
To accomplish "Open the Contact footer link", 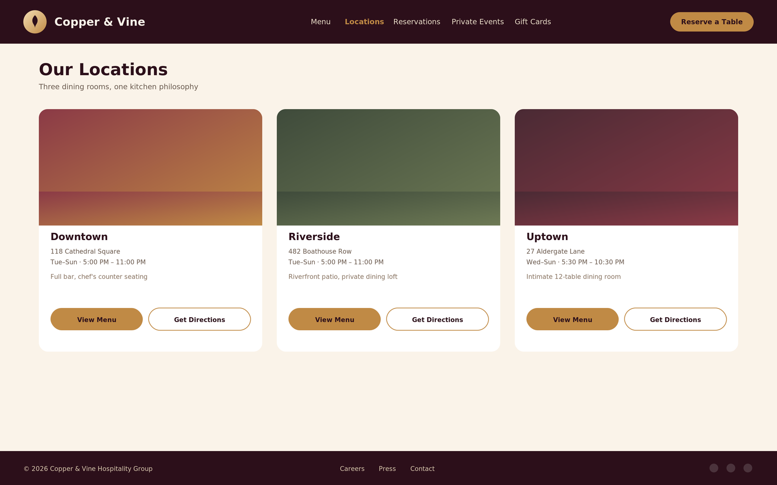I will coord(422,469).
